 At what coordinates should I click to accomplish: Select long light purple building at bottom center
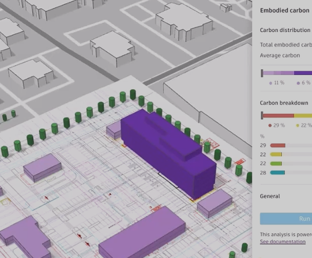tap(142, 235)
